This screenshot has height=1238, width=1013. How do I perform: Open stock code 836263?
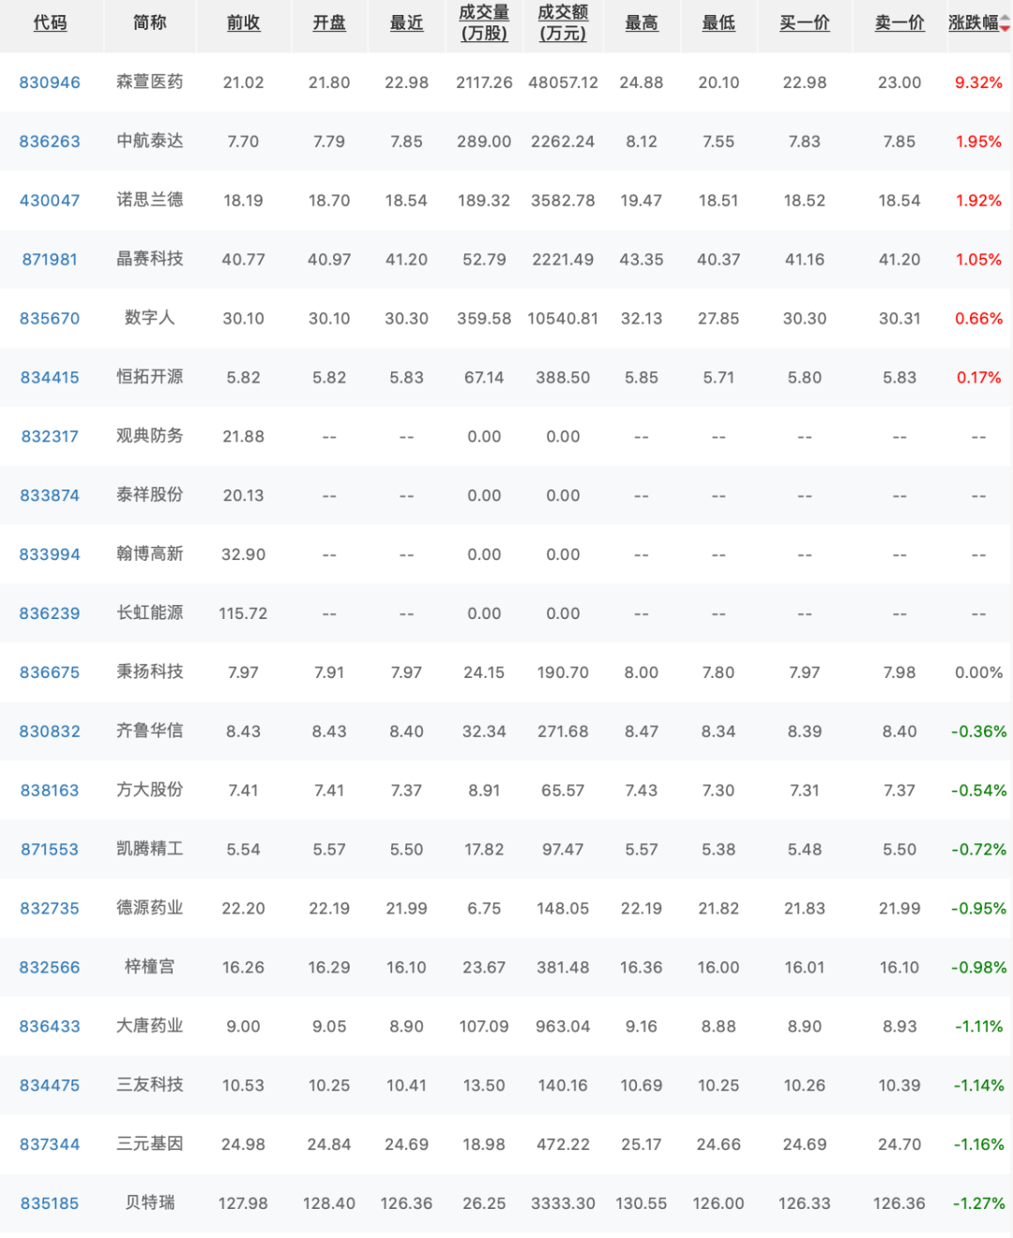(x=50, y=142)
